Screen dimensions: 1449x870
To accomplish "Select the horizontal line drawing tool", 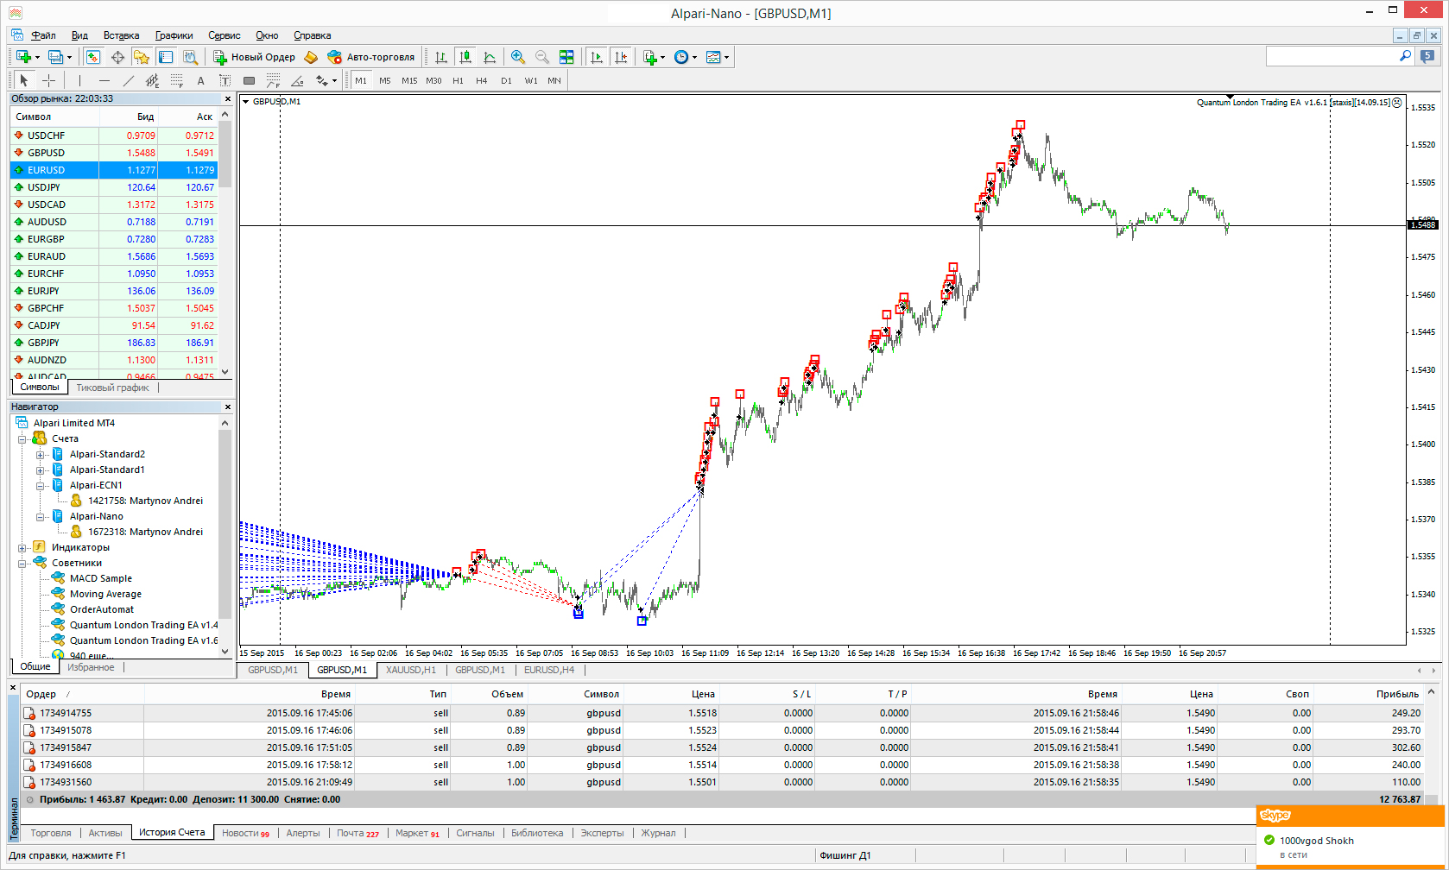I will 104,80.
